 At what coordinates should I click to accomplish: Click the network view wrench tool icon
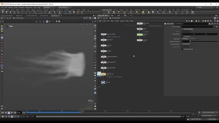(187, 21)
